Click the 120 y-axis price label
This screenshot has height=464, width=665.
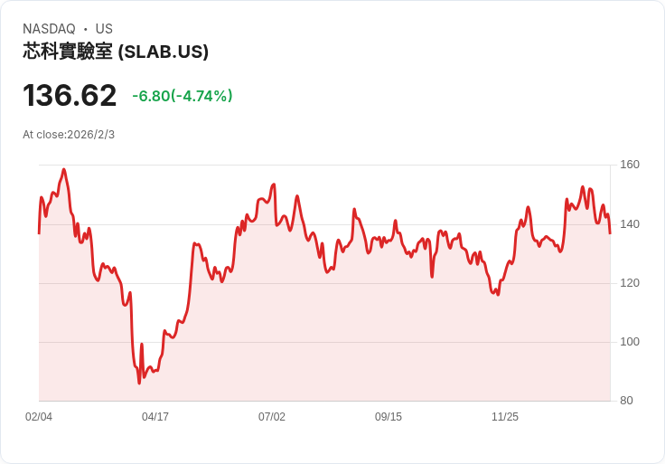point(630,283)
